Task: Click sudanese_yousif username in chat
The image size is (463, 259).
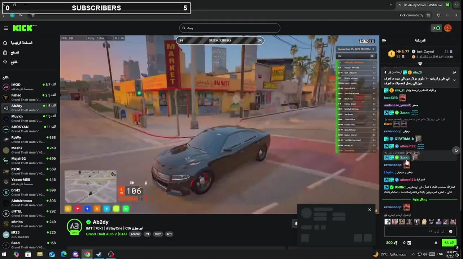Action: coord(397,105)
